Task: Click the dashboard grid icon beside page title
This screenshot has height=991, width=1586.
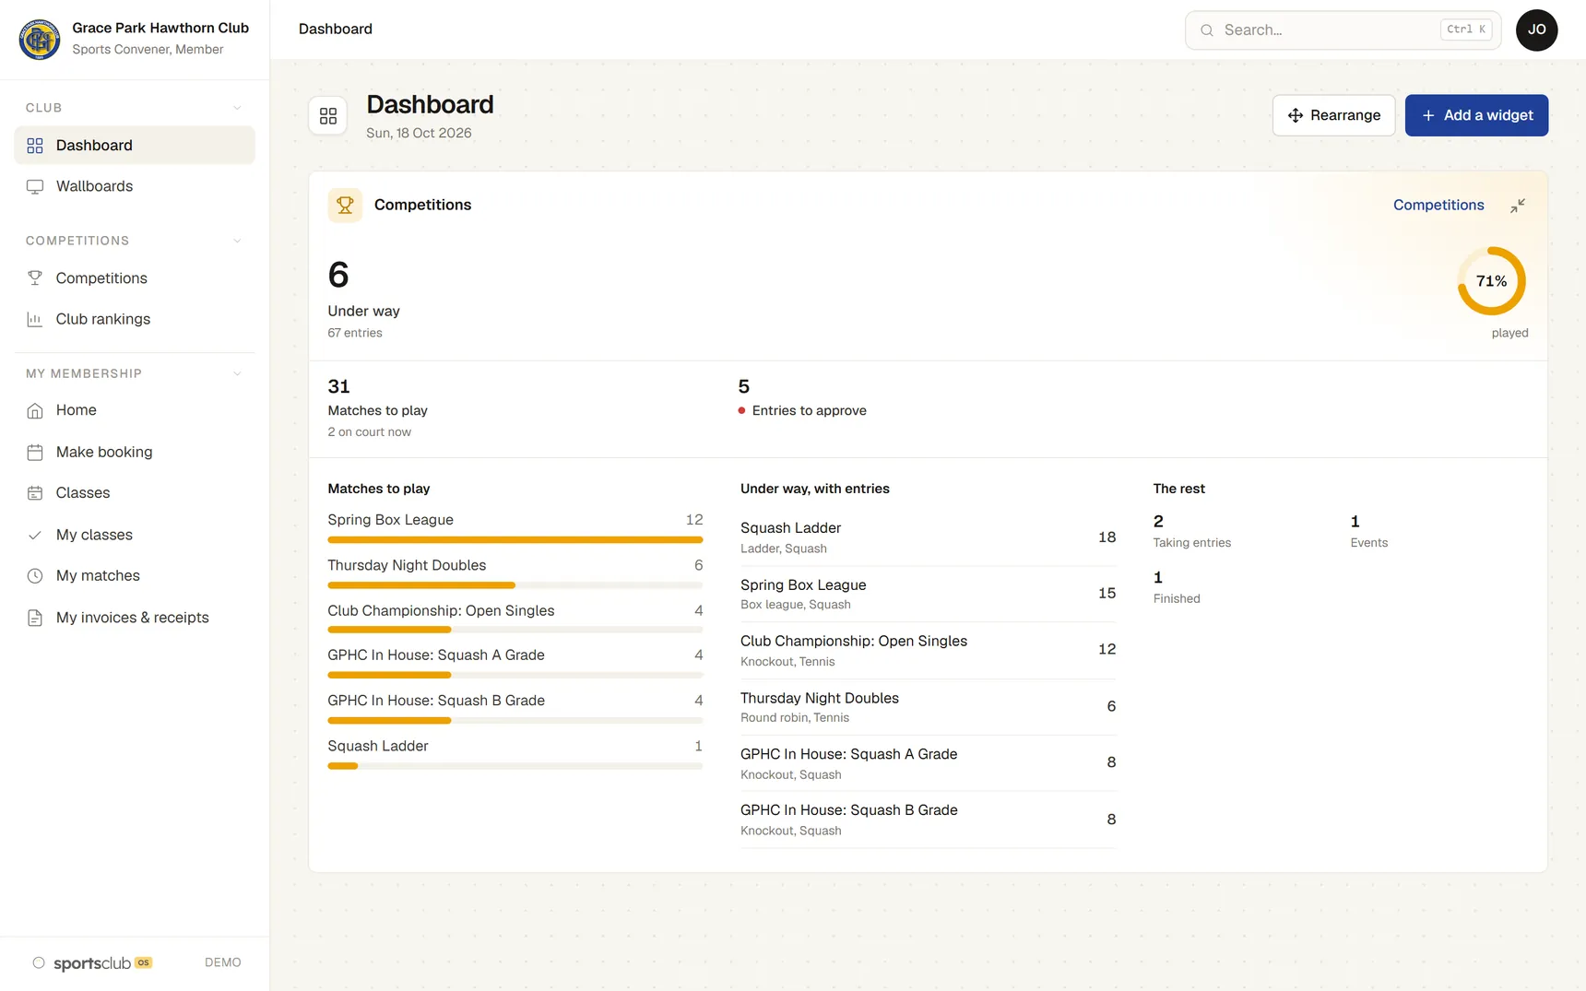Action: [x=328, y=116]
